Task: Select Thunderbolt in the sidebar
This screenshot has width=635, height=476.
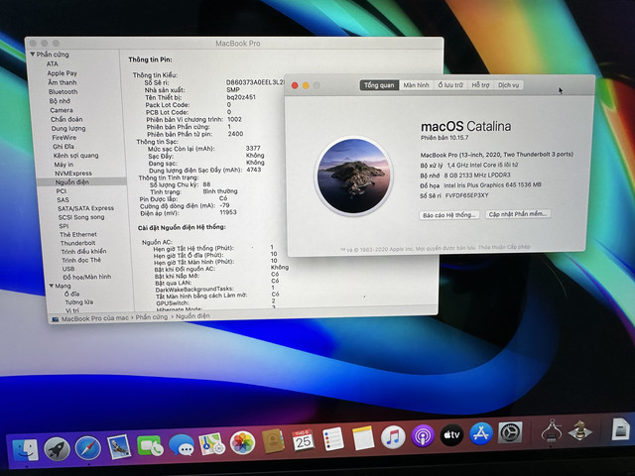Action: 77,243
